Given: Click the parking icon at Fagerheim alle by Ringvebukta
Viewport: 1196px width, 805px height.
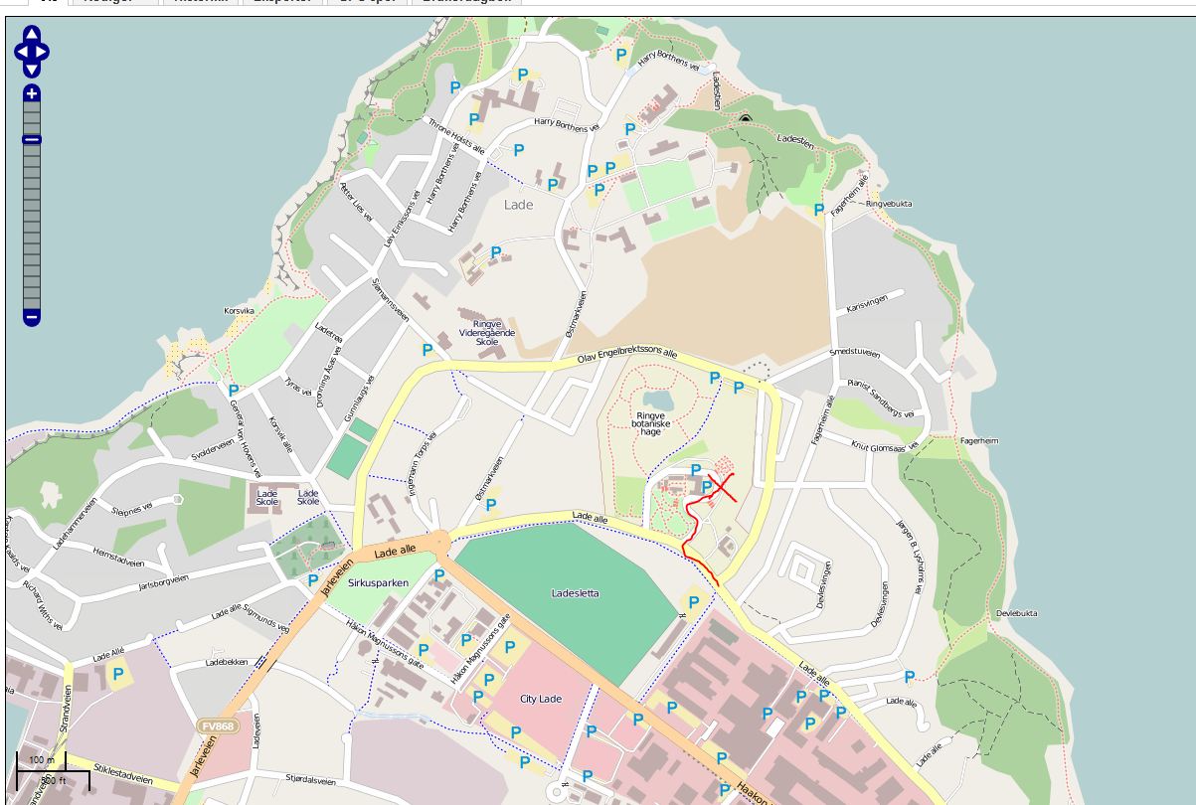Looking at the screenshot, I should pyautogui.click(x=819, y=210).
